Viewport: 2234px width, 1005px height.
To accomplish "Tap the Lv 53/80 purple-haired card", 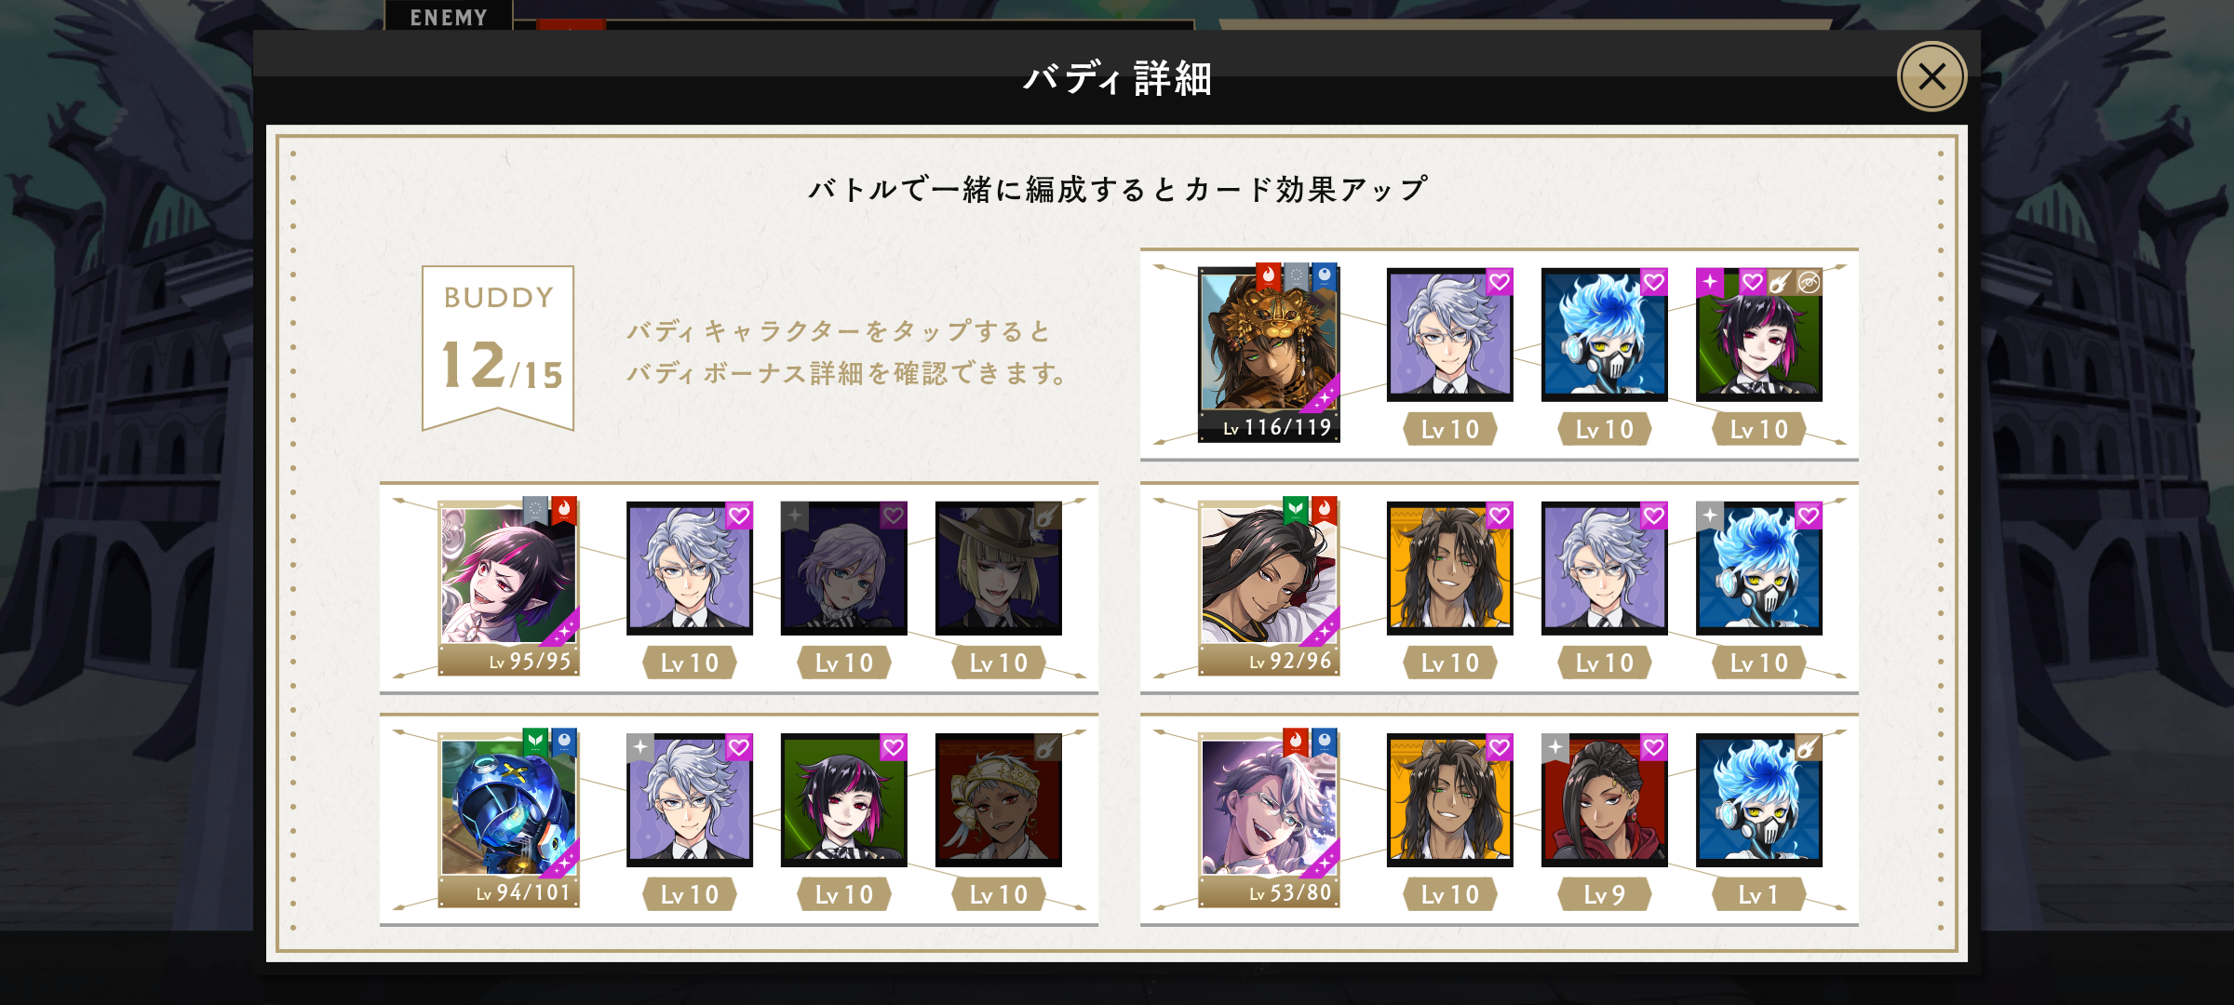I will [x=1269, y=819].
